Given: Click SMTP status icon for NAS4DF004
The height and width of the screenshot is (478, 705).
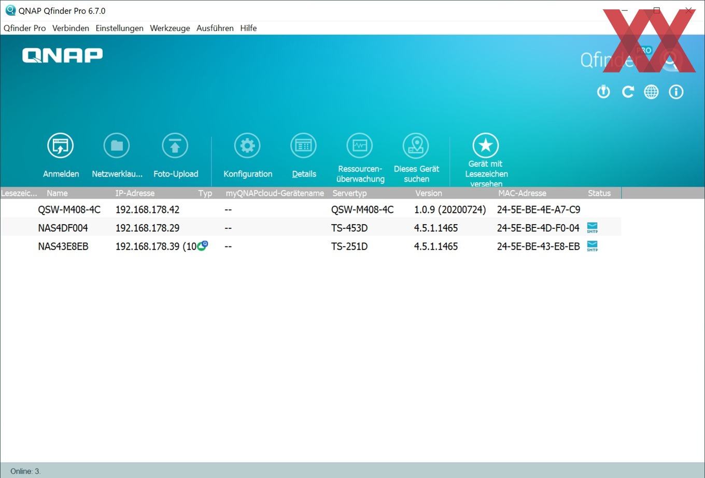Looking at the screenshot, I should [x=592, y=227].
